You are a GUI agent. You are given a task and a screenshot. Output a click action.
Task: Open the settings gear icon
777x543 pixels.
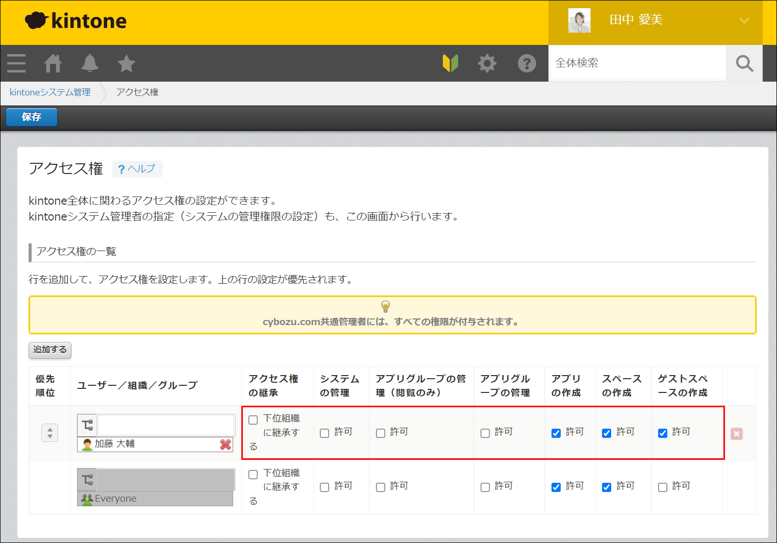(487, 63)
